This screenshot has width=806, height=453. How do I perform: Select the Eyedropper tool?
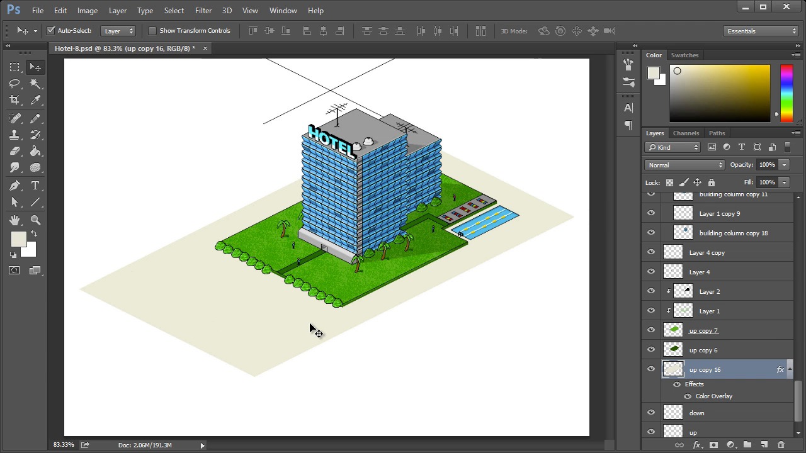tap(35, 100)
